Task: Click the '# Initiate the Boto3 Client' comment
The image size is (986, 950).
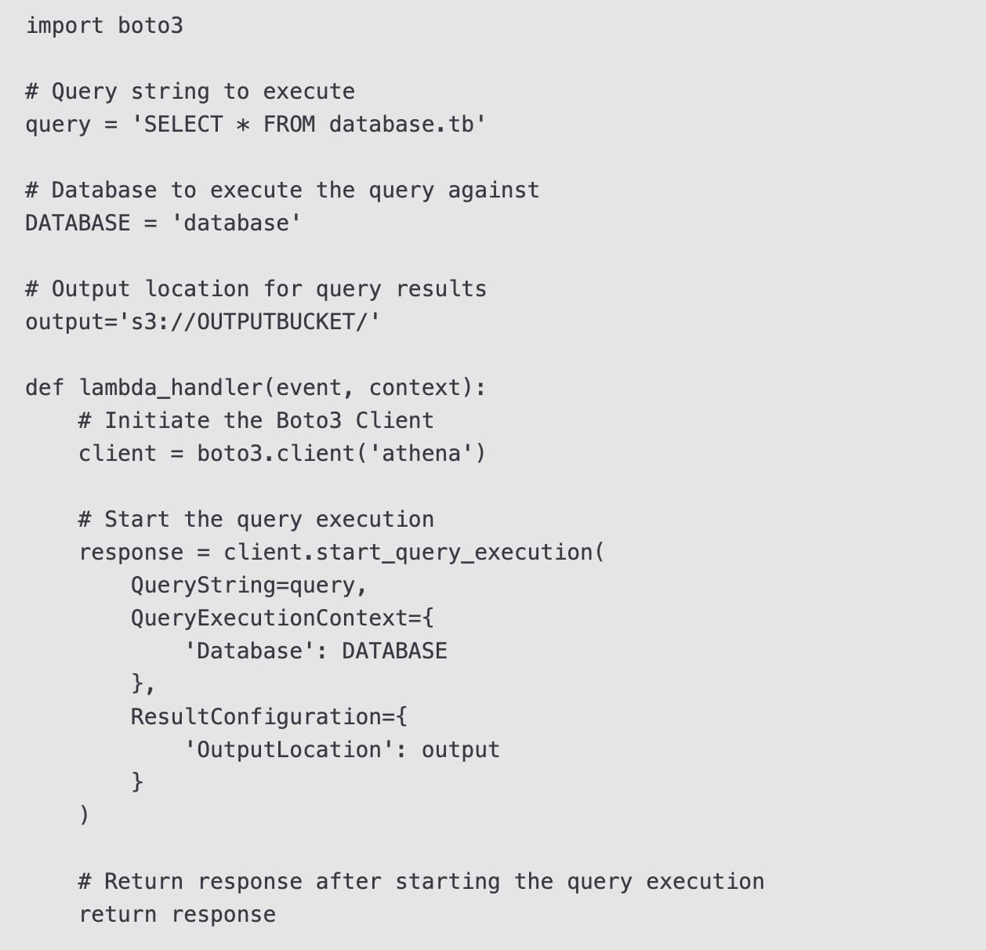Action: coord(256,421)
